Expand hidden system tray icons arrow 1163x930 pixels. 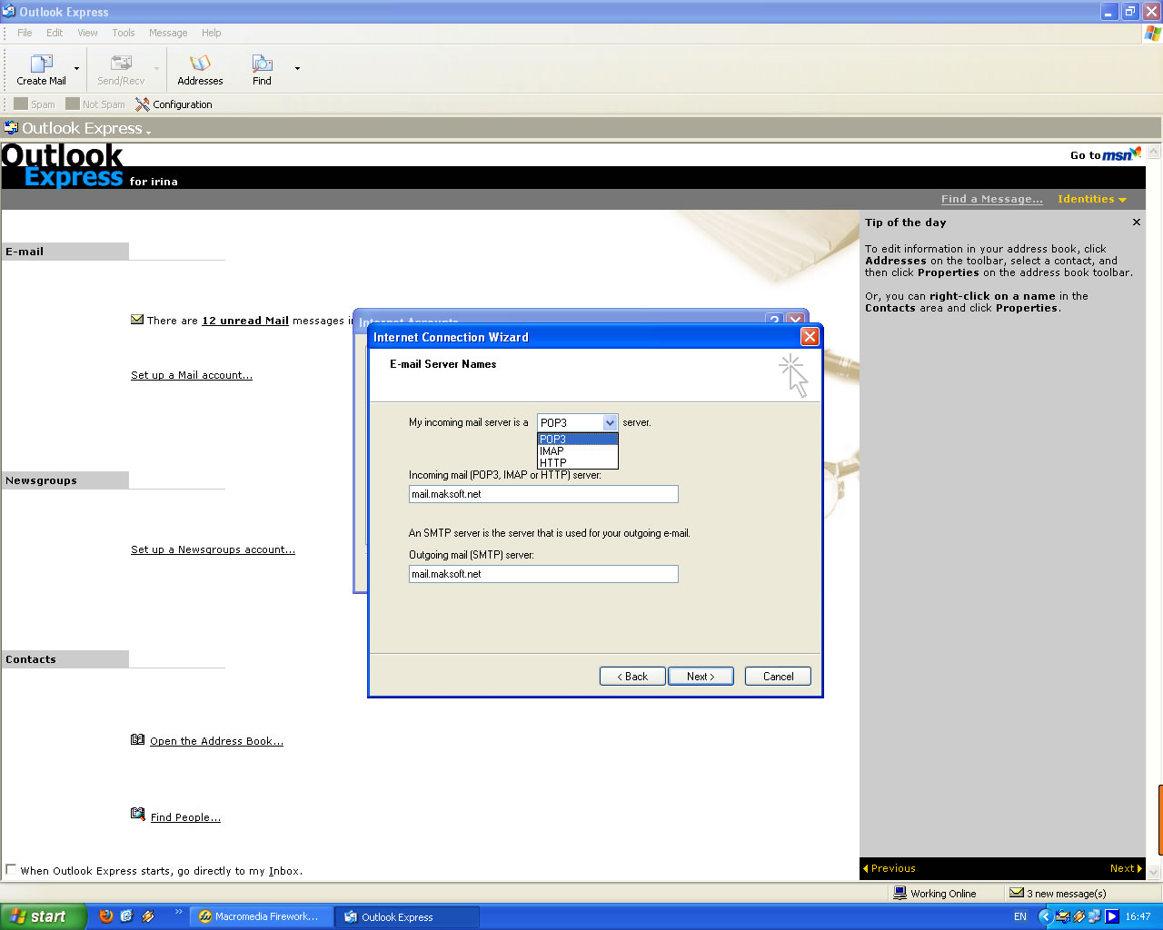coord(1045,916)
